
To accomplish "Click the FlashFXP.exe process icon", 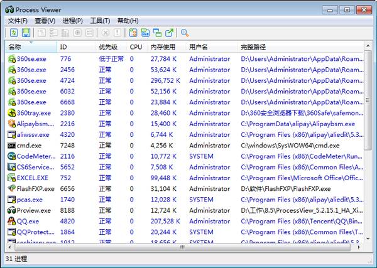I will tap(11, 188).
